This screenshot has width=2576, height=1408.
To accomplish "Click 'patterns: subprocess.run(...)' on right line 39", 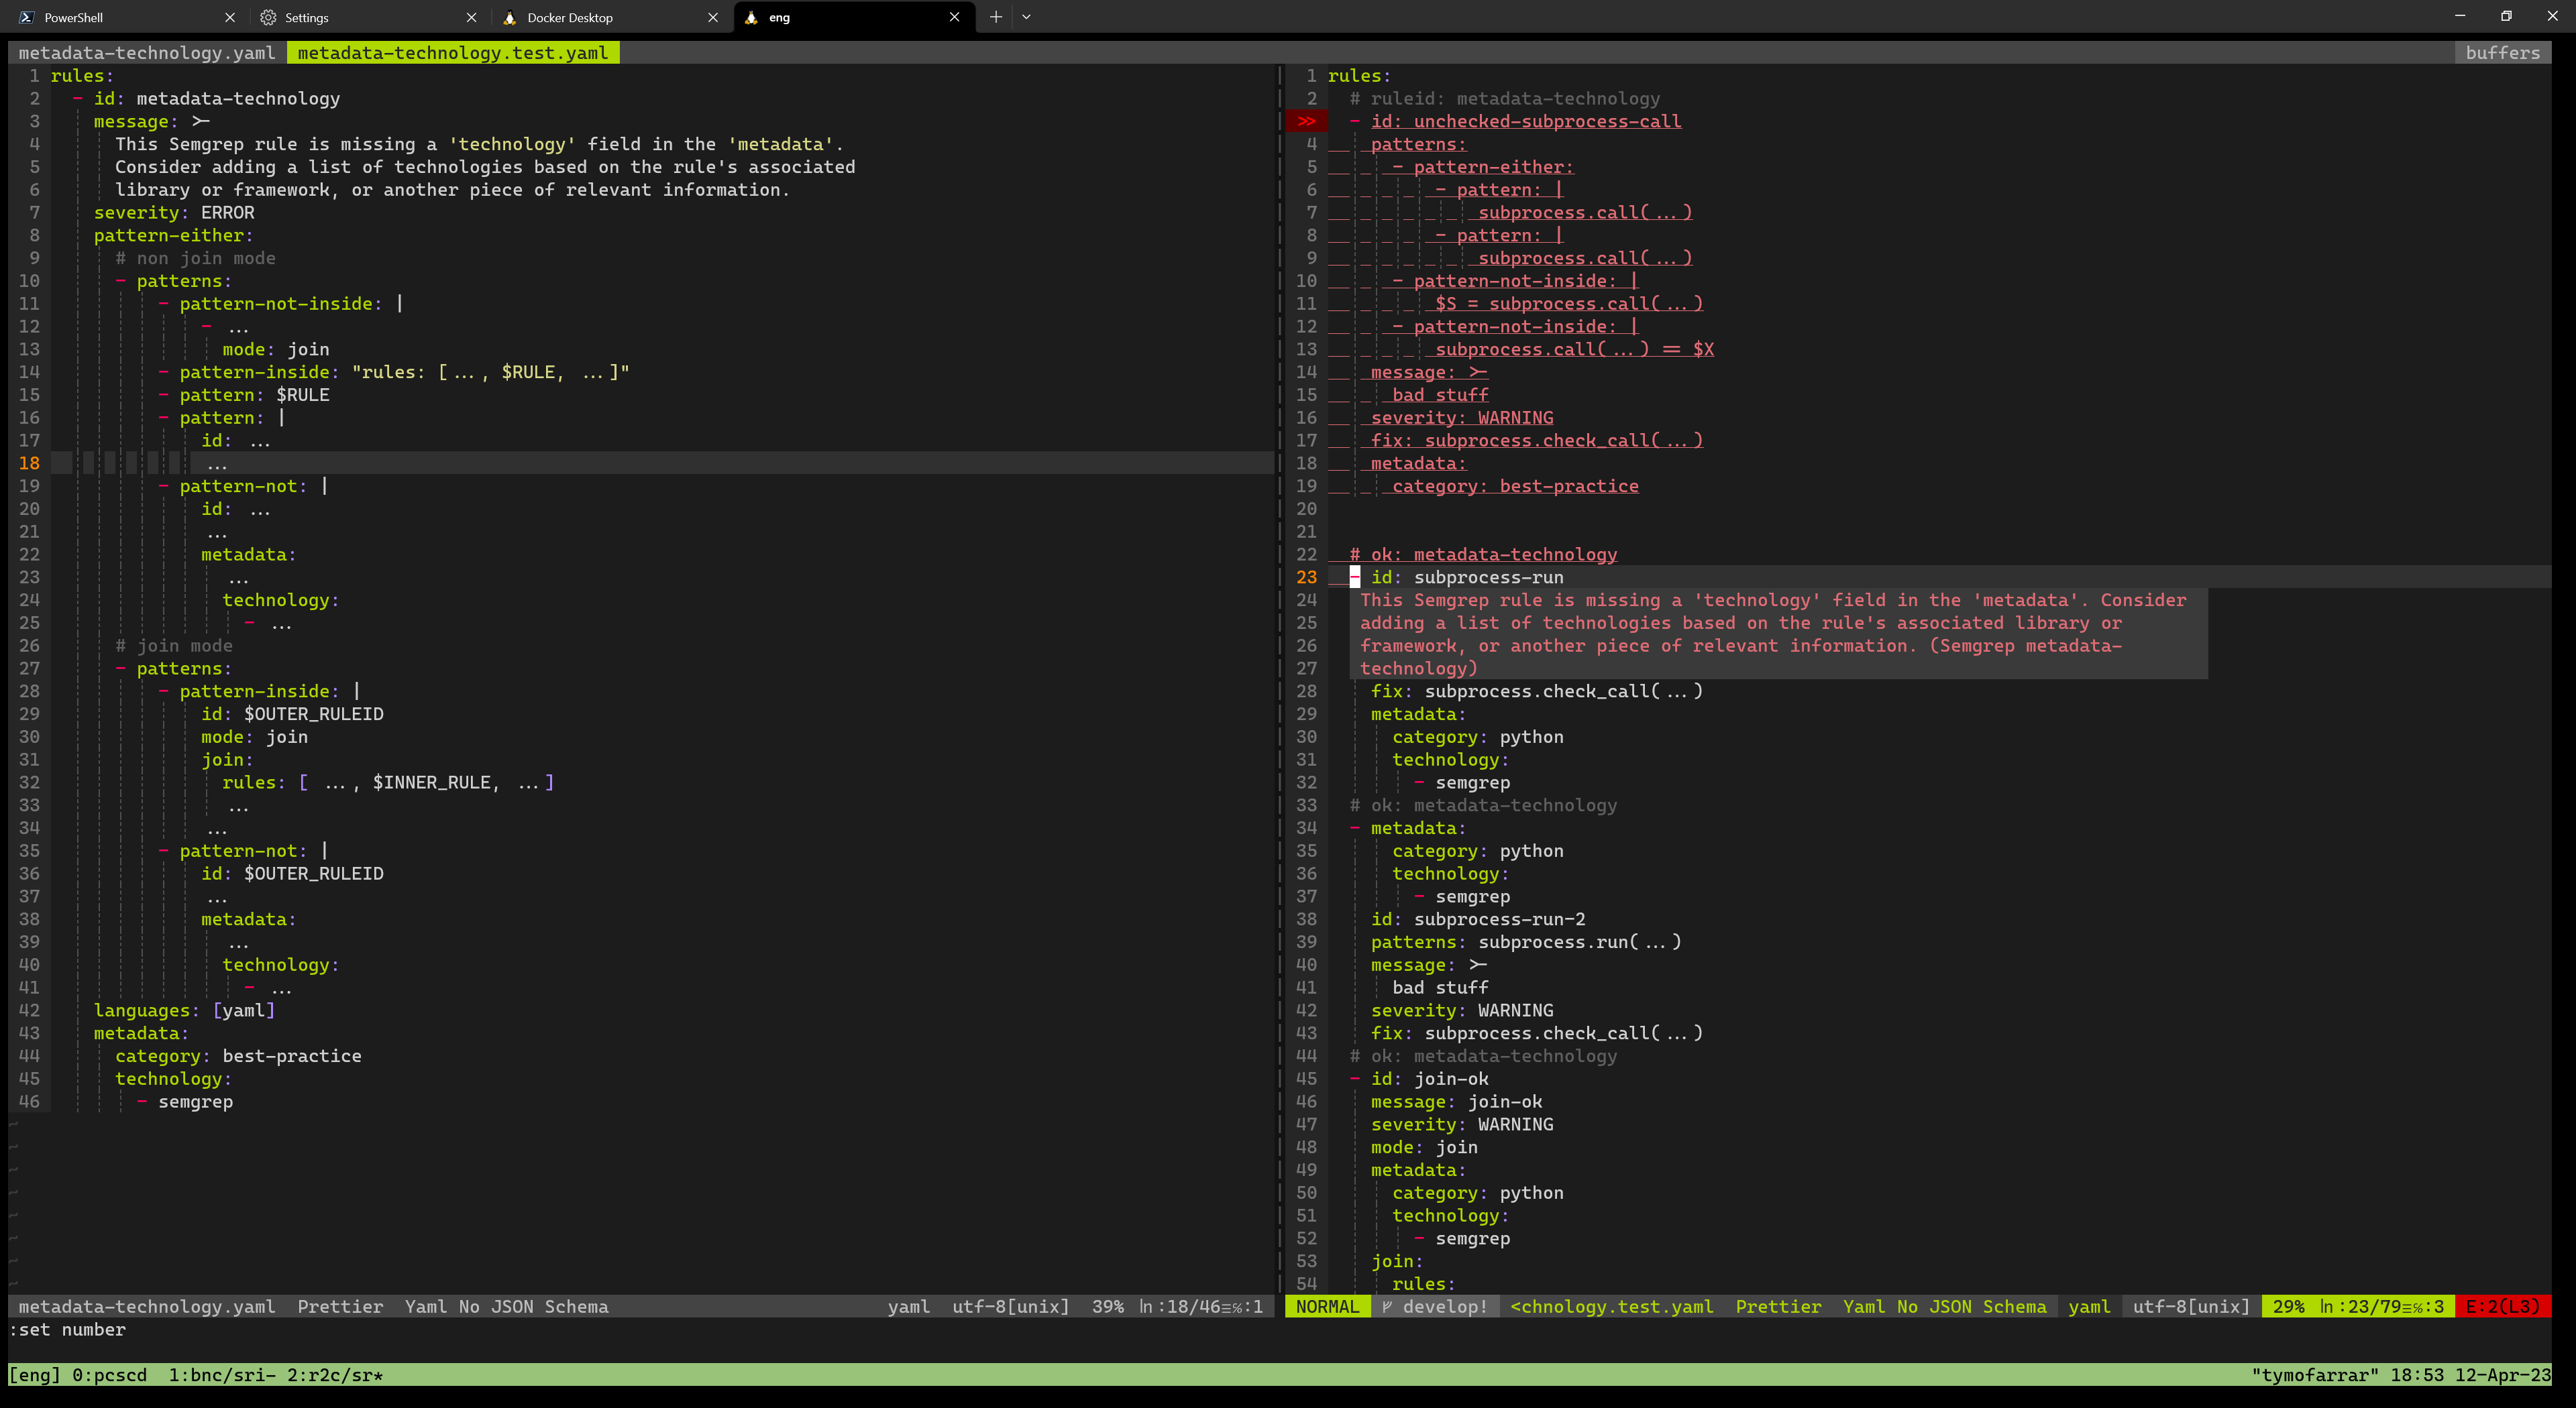I will 1526,941.
